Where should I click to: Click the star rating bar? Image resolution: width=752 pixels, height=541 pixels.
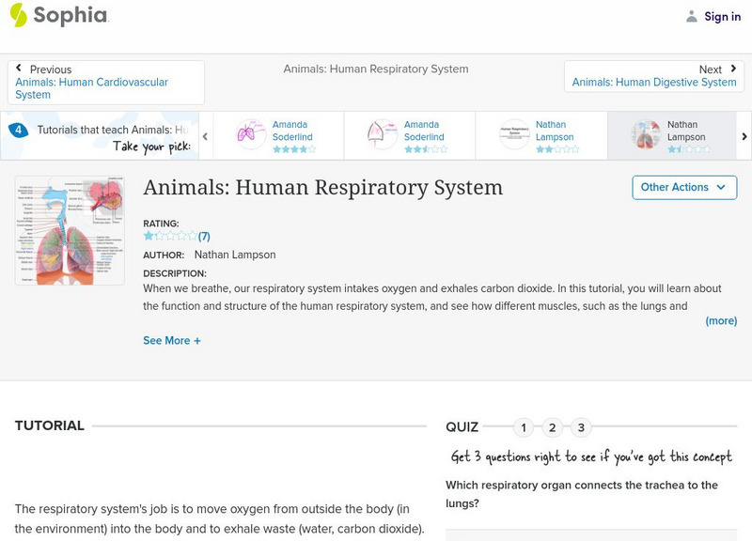click(169, 237)
